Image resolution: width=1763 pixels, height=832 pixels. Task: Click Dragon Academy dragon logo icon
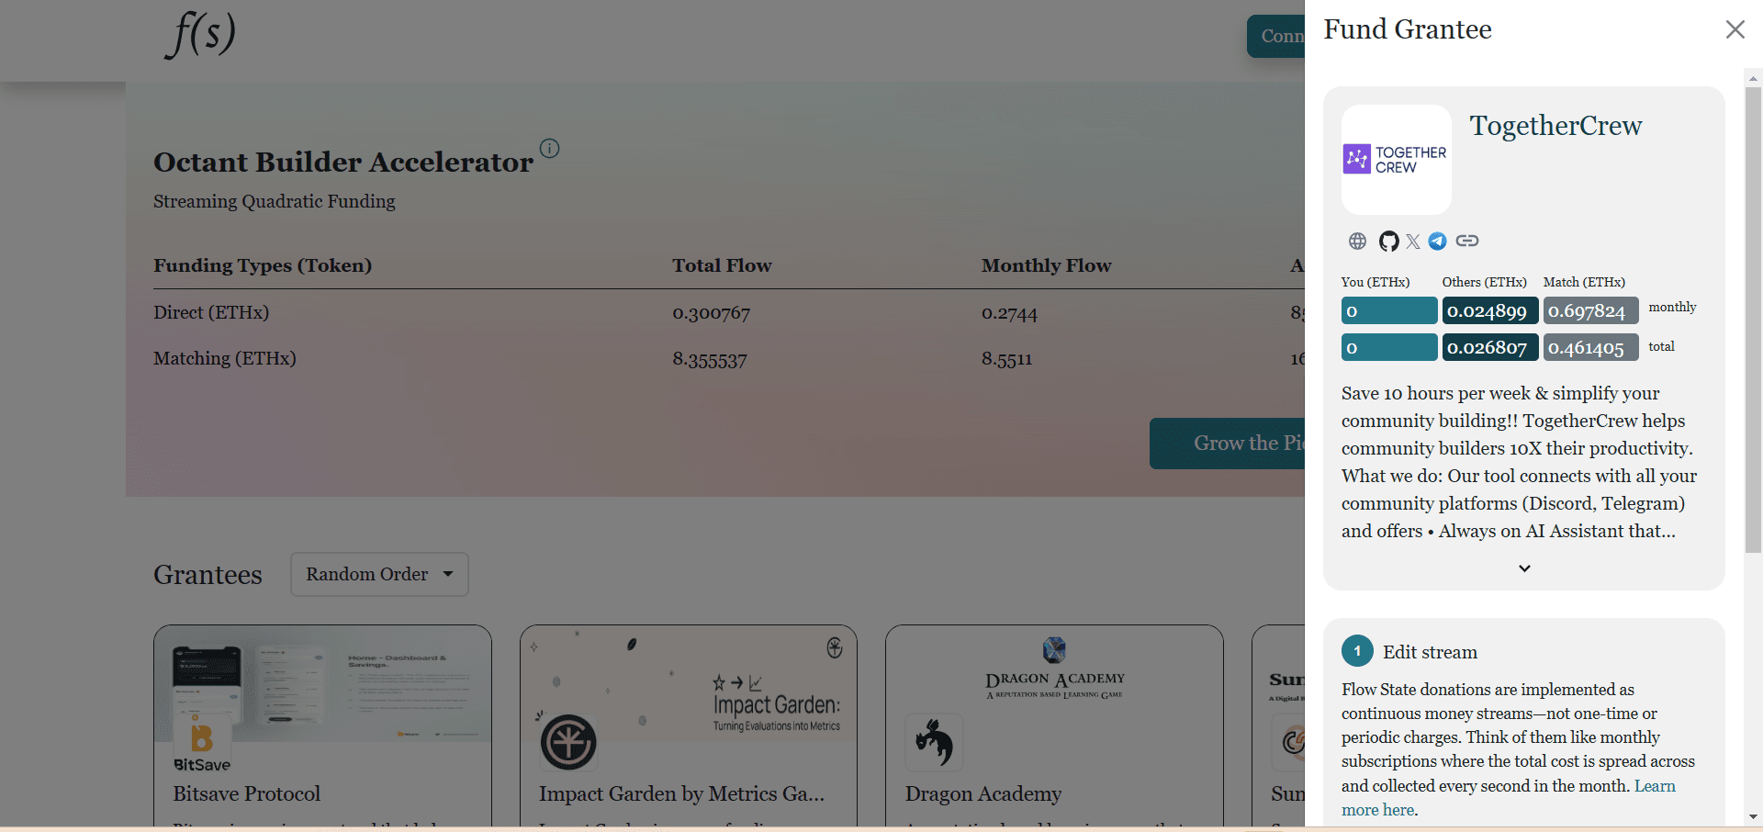[934, 742]
